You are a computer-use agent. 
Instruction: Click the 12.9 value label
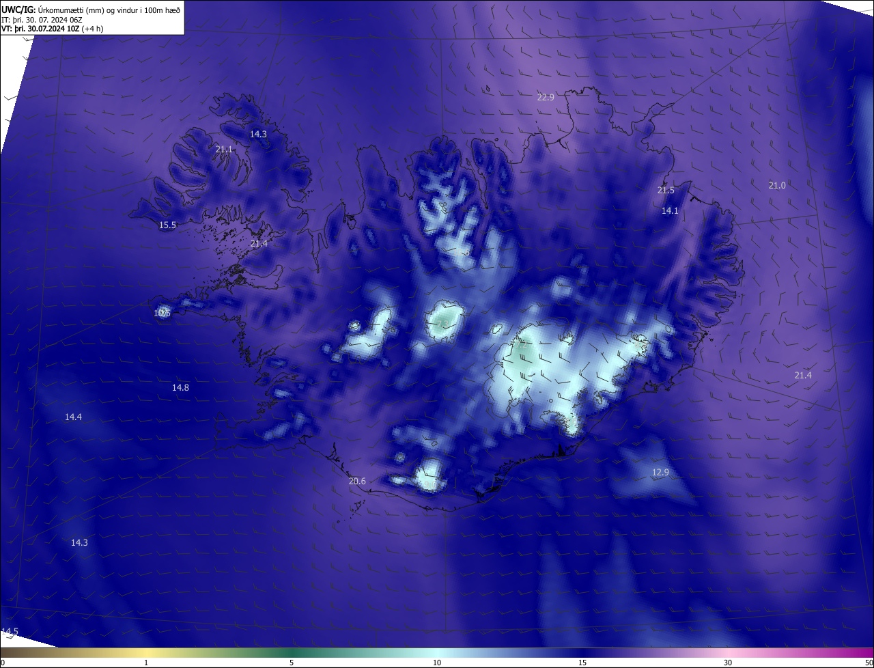660,473
